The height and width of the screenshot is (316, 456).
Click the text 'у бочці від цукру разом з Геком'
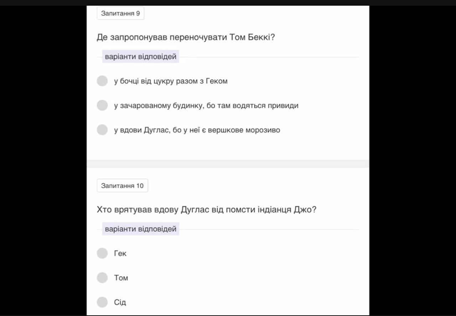(171, 81)
